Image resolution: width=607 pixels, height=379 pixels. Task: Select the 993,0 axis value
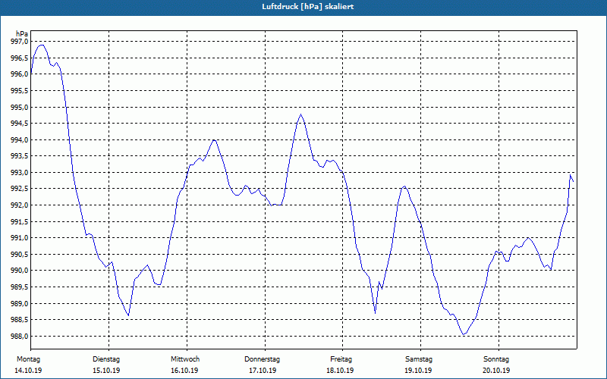tap(20, 173)
